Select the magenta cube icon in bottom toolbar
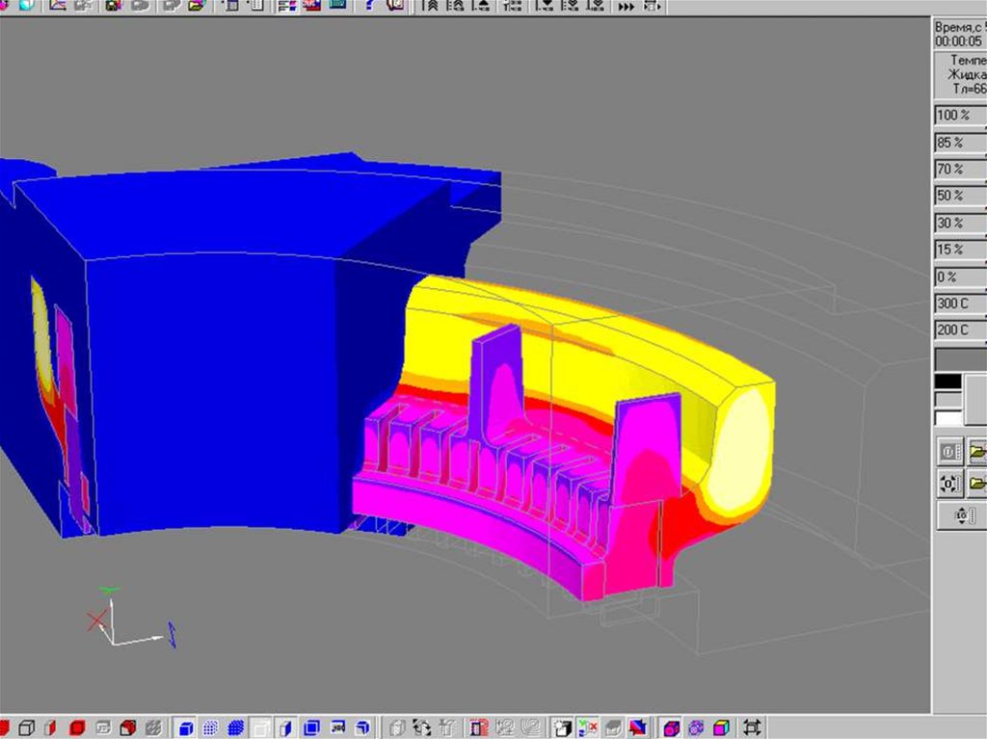987x739 pixels. pos(671,727)
